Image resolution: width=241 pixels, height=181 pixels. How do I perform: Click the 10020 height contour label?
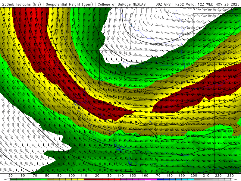157,44
